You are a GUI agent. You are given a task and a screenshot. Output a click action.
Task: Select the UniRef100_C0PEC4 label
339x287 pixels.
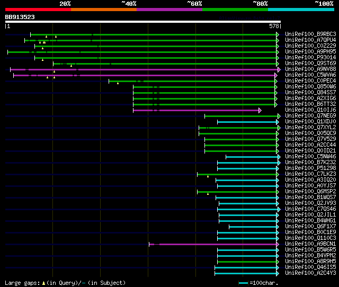pyautogui.click(x=310, y=81)
